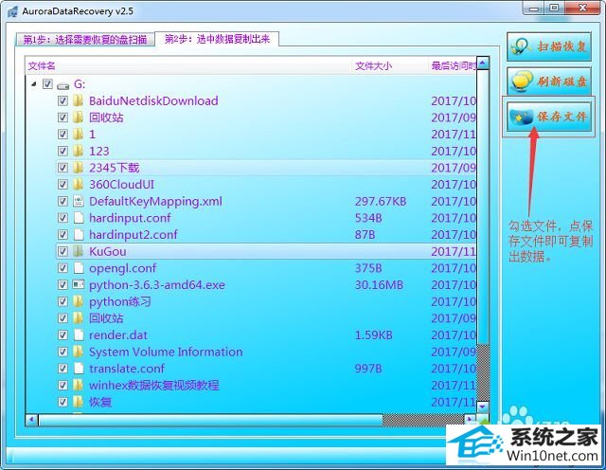
Task: Click the horizontal scrollbar left arrow
Action: point(31,420)
